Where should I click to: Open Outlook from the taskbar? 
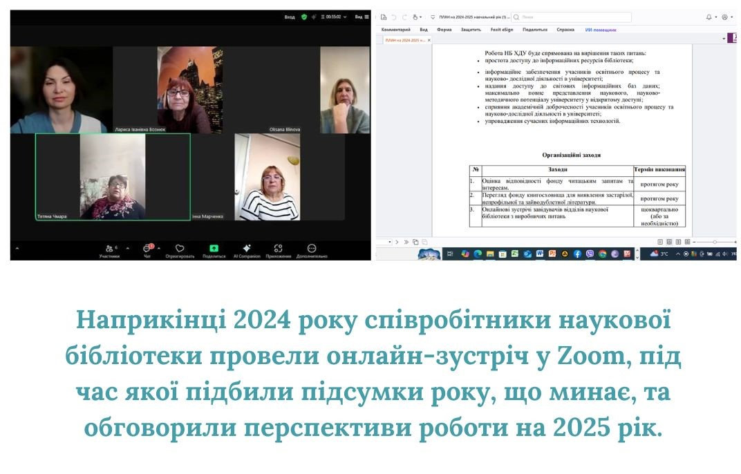tap(527, 254)
